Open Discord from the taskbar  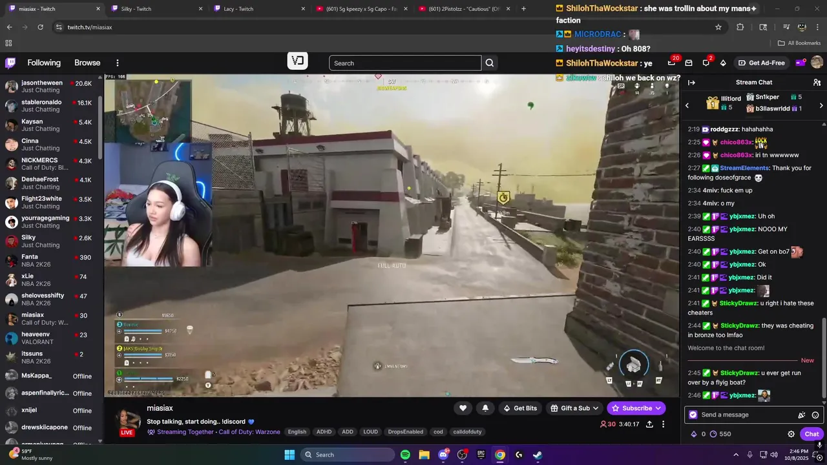(x=443, y=455)
